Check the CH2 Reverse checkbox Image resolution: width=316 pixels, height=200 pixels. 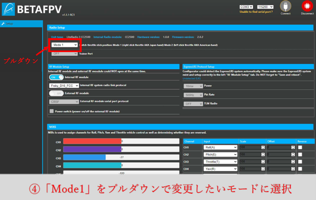[x=300, y=155]
